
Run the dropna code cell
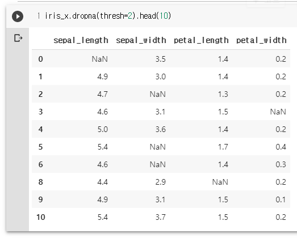(x=18, y=16)
